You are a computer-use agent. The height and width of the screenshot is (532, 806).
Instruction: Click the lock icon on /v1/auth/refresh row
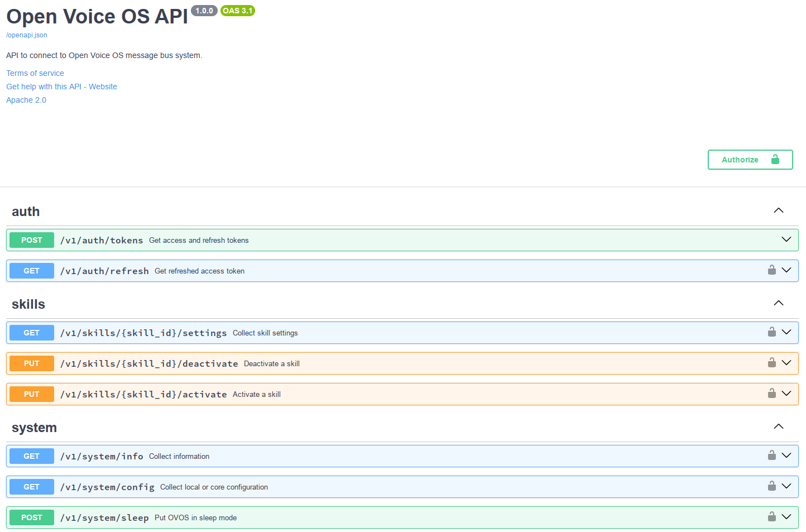pos(771,270)
